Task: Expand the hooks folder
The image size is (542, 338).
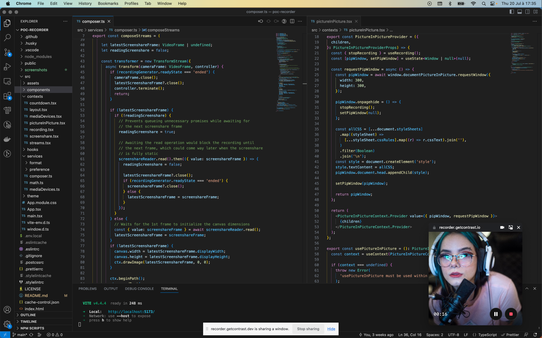Action: (x=44, y=149)
